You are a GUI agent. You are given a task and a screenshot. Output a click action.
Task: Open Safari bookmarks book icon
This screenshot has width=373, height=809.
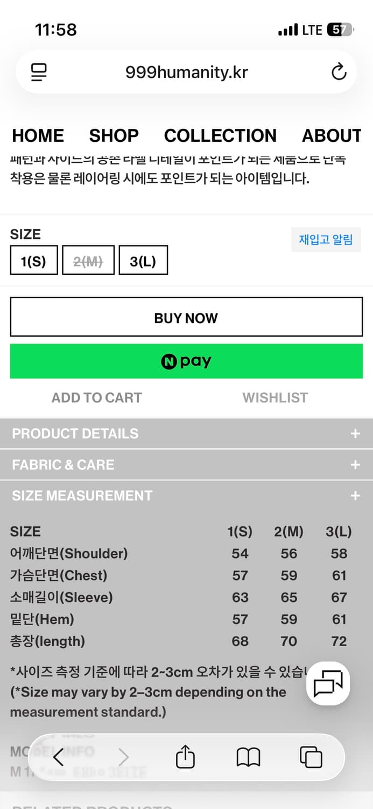pyautogui.click(x=248, y=757)
